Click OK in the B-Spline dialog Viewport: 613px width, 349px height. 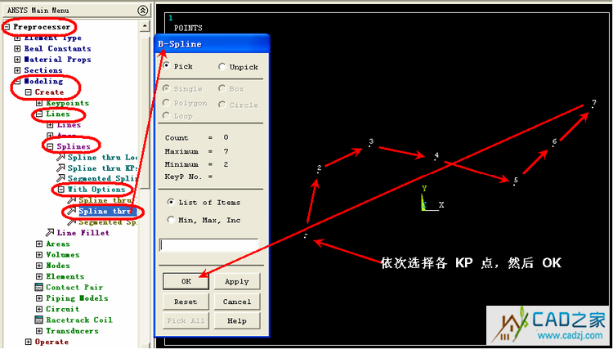[x=186, y=281]
